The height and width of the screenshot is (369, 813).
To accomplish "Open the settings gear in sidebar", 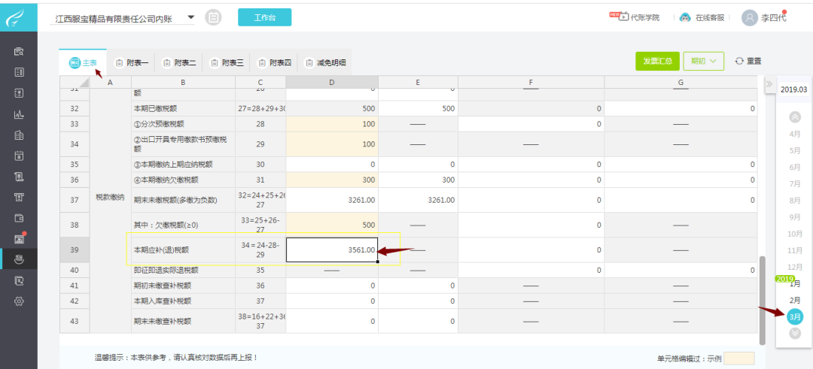I will click(x=19, y=301).
